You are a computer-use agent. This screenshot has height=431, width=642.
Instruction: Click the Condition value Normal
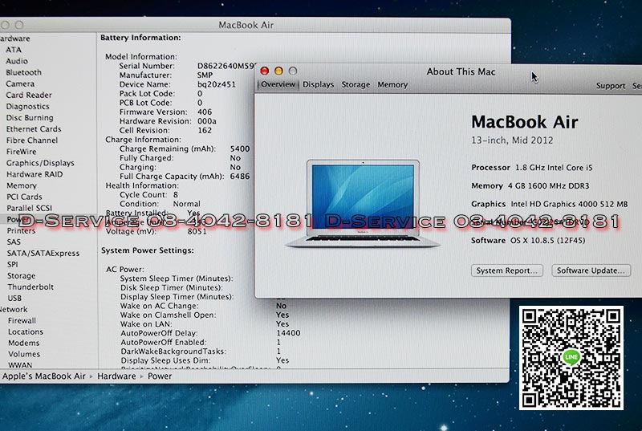point(187,204)
